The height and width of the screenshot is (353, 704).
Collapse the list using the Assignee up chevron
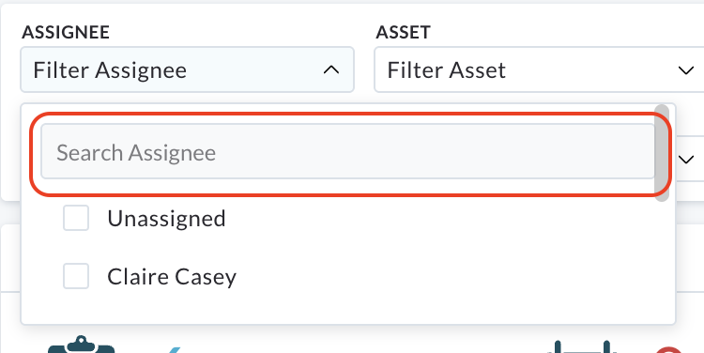pyautogui.click(x=331, y=70)
